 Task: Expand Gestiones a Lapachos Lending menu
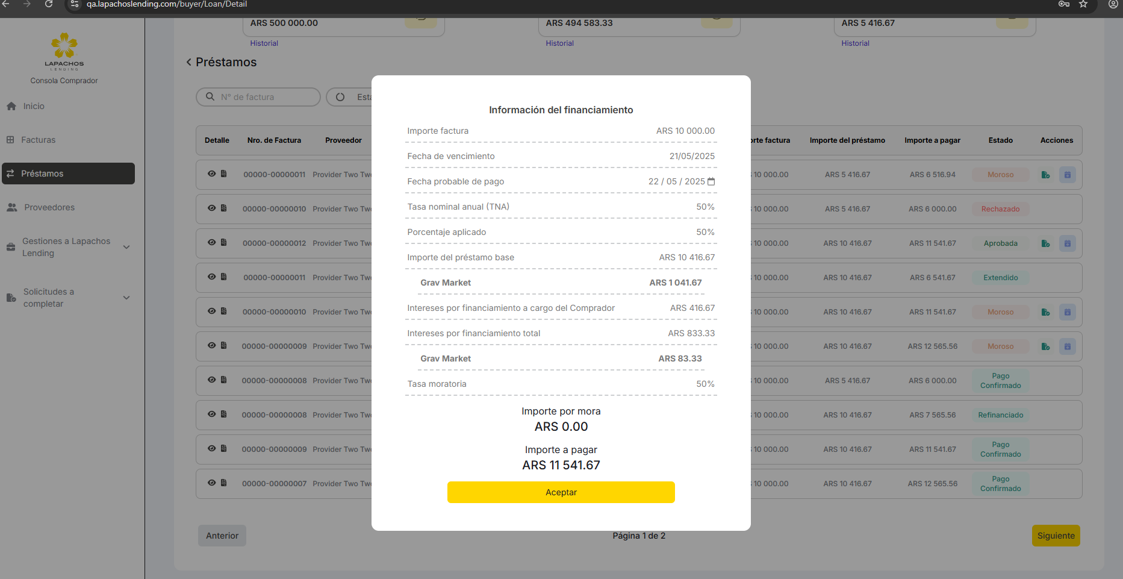(x=126, y=247)
